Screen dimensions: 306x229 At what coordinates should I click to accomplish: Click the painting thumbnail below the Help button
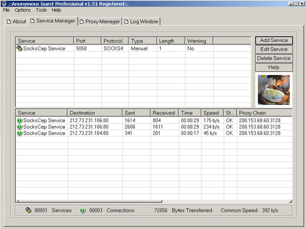tap(274, 90)
